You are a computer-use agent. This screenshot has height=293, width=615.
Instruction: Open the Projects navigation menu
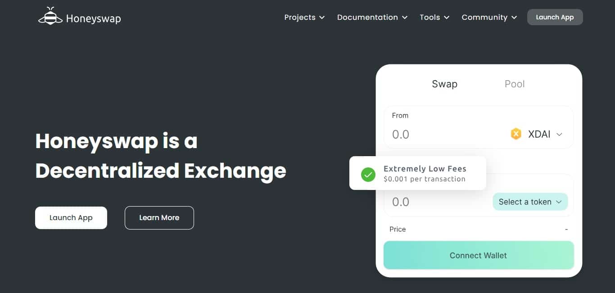click(300, 17)
